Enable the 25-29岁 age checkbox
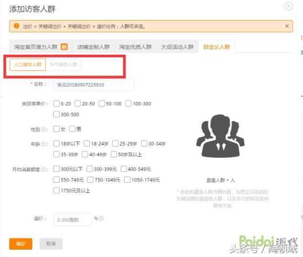Screen dimensions: 303x257 [115, 144]
